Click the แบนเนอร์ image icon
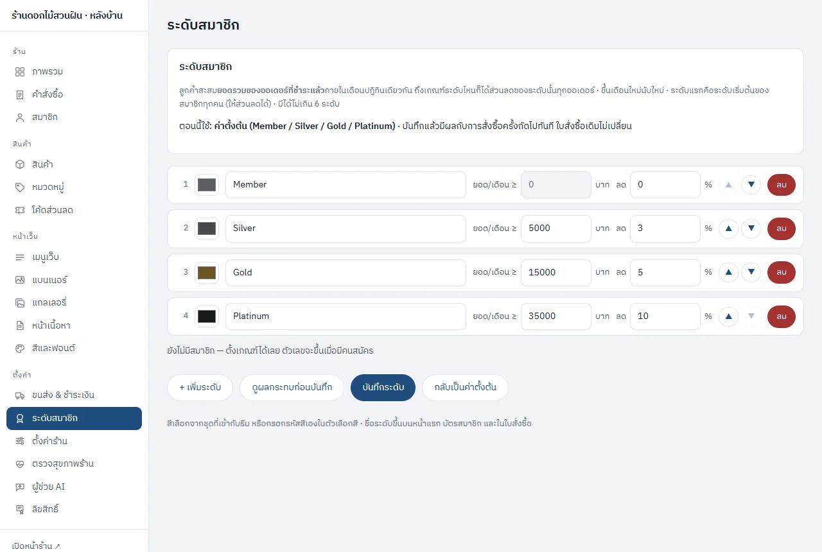This screenshot has height=552, width=822. [x=20, y=280]
